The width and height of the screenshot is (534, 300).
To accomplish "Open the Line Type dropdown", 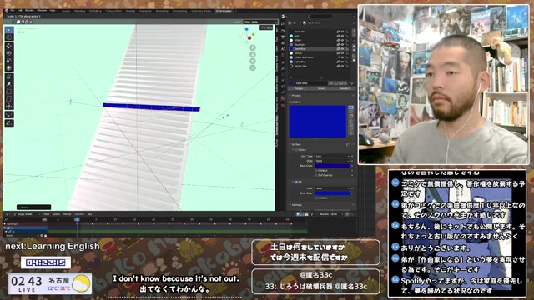I will (x=332, y=156).
